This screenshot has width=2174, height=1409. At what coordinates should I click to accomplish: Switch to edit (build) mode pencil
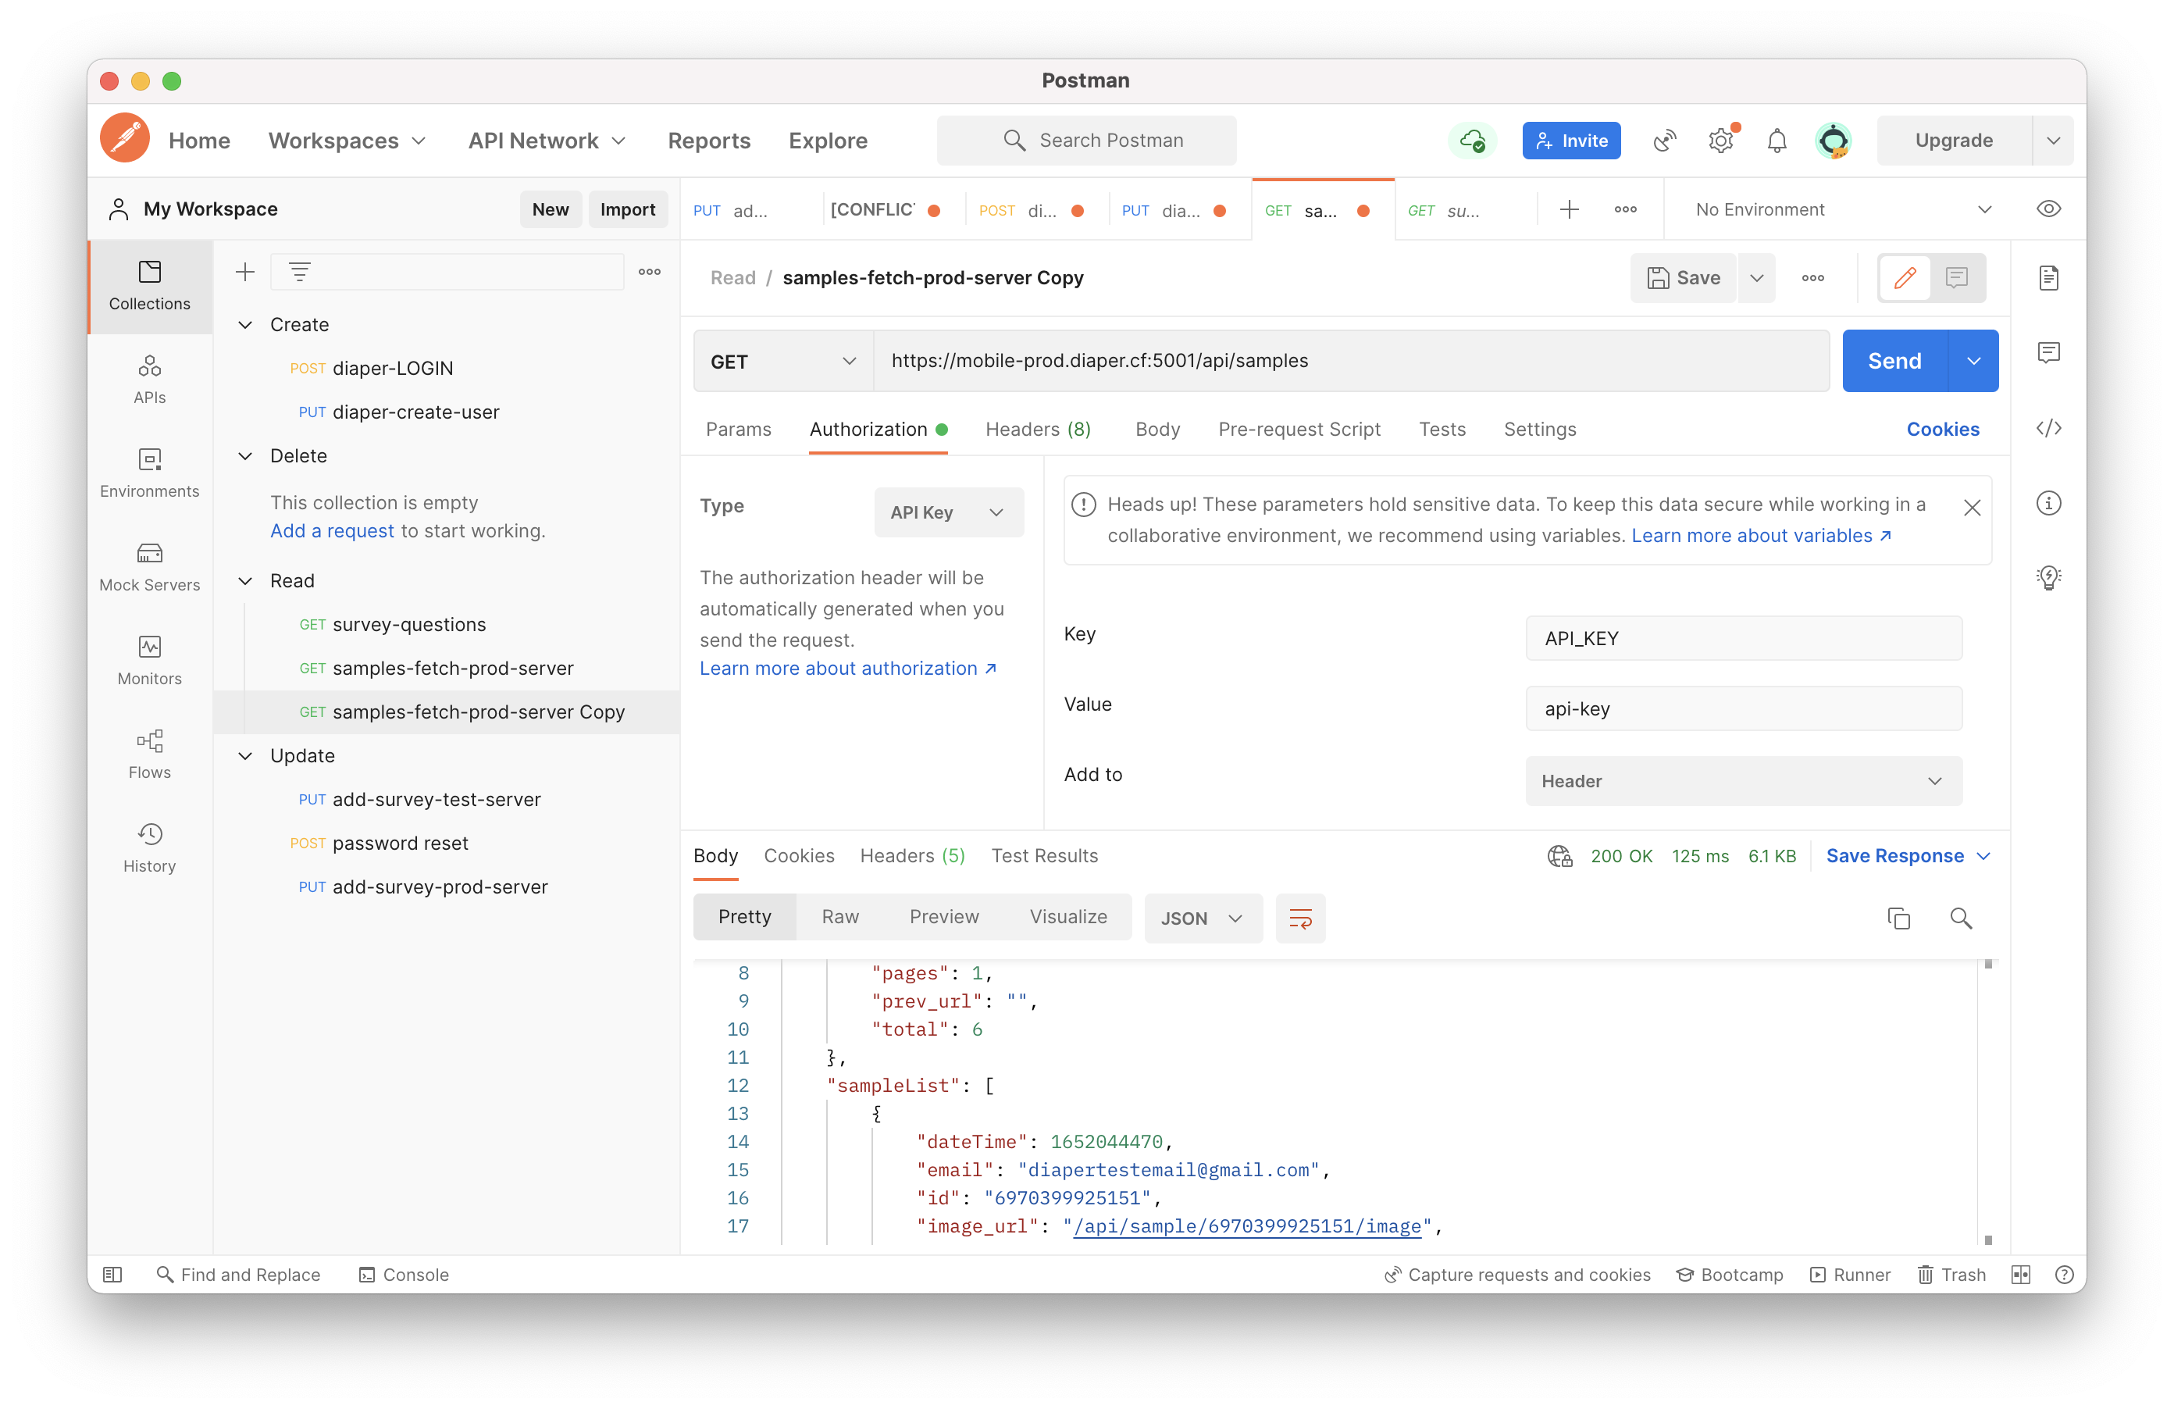tap(1905, 278)
